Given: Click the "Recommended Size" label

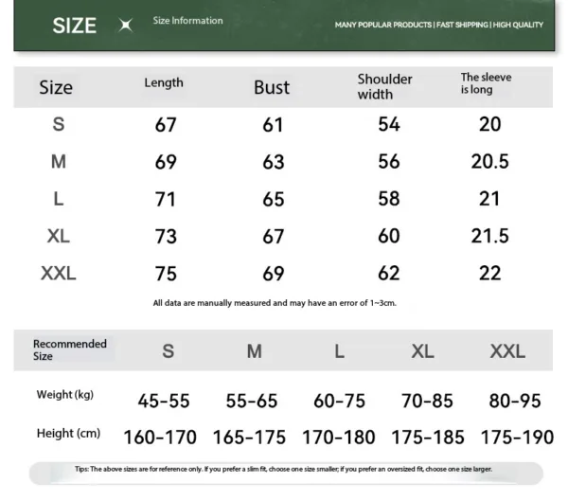Looking at the screenshot, I should pos(69,349).
